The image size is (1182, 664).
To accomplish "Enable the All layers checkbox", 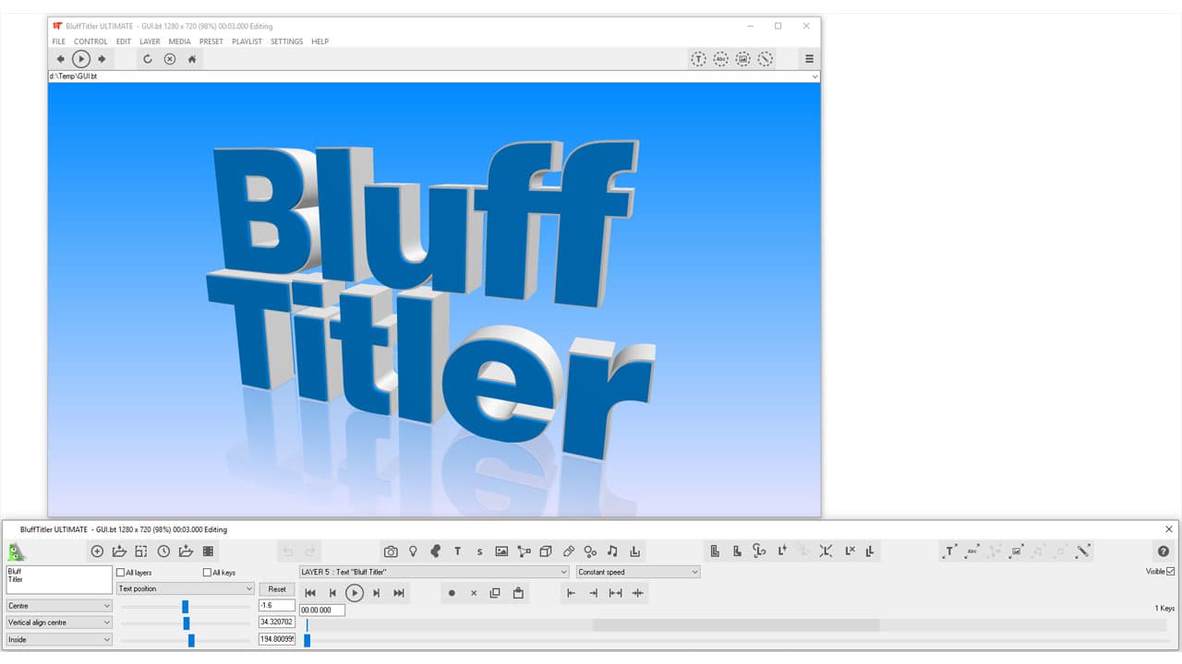I will coord(121,573).
